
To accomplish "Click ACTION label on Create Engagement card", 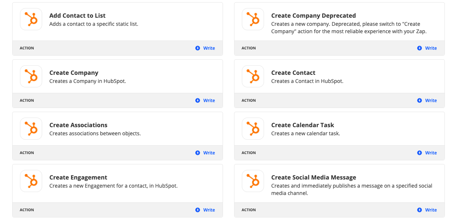I will [x=27, y=210].
